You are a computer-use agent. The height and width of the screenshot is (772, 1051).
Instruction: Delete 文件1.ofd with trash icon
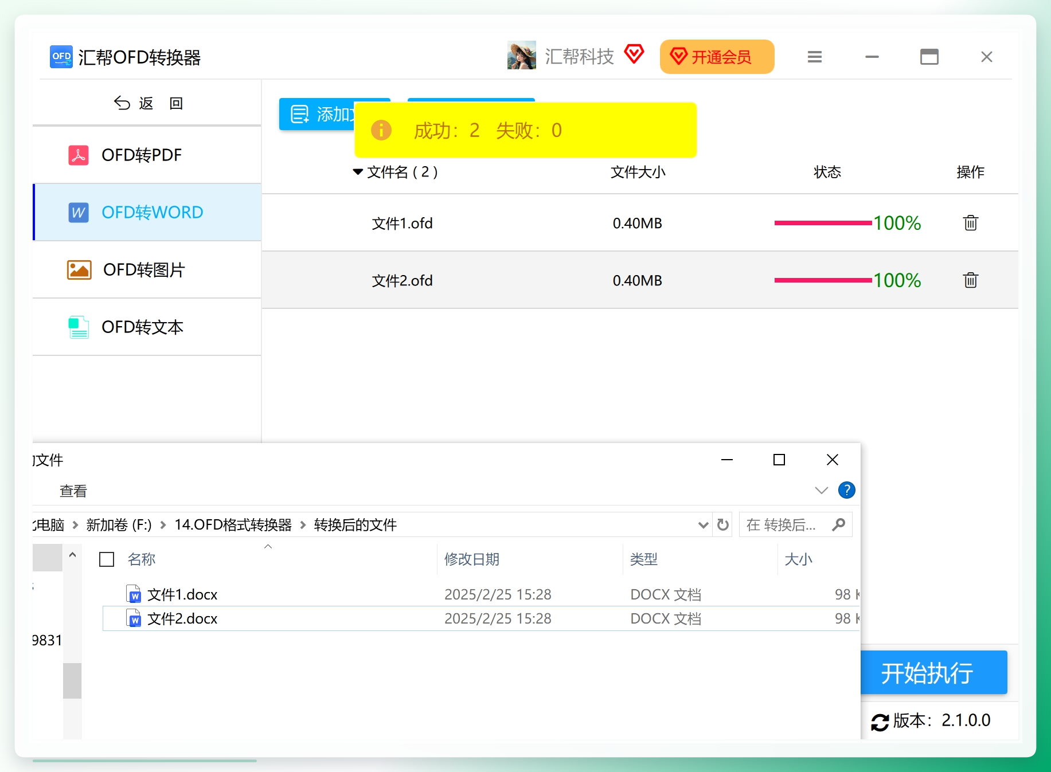tap(971, 222)
